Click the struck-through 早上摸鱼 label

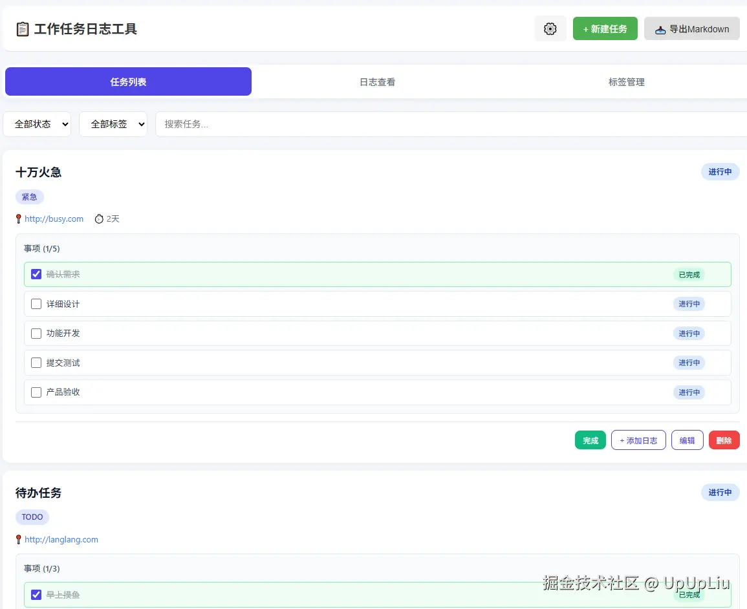click(x=63, y=595)
